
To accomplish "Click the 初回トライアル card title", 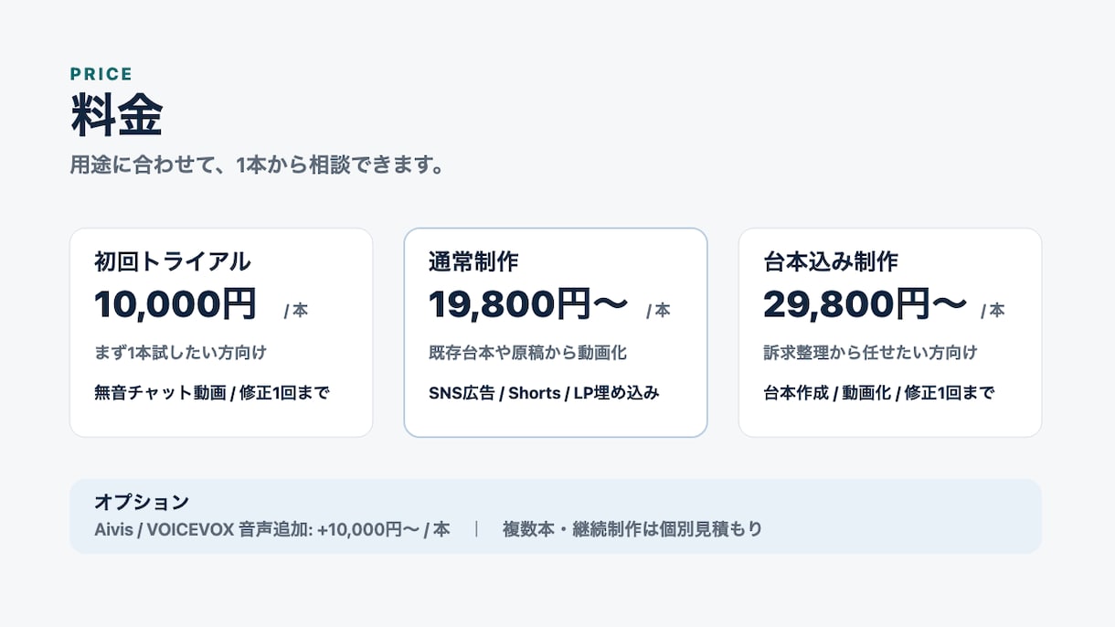I will (x=172, y=261).
